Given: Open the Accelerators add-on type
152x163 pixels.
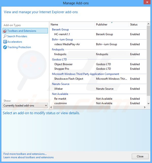Looking at the screenshot, I should click(14, 42).
